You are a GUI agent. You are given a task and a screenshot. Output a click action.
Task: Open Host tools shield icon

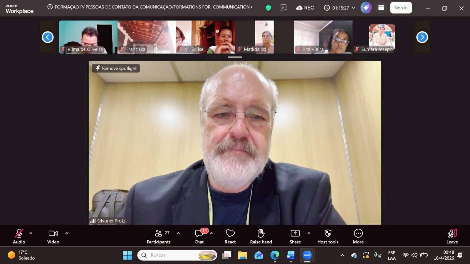[328, 236]
